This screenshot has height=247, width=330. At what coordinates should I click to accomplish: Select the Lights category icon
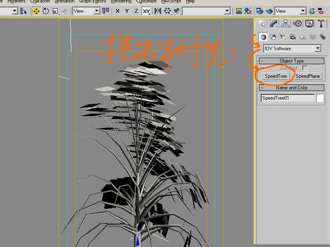click(283, 37)
